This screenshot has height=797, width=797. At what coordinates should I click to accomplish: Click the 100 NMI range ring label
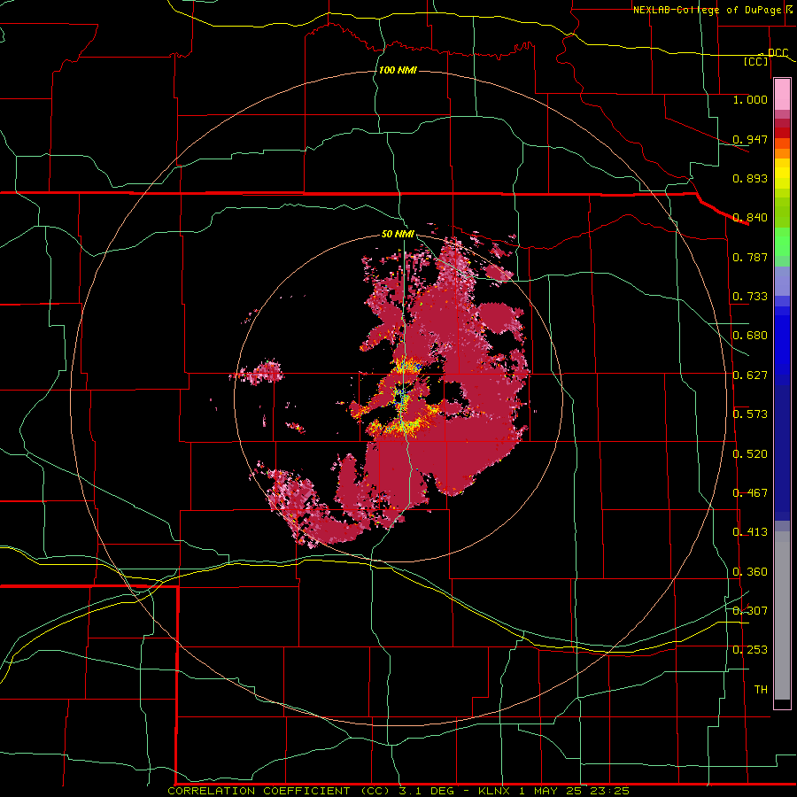click(x=398, y=70)
